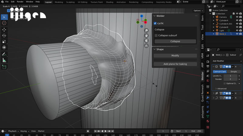Image resolution: width=243 pixels, height=136 pixels.
Task: Enable the Collapse subsurf checkbox
Action: click(156, 36)
